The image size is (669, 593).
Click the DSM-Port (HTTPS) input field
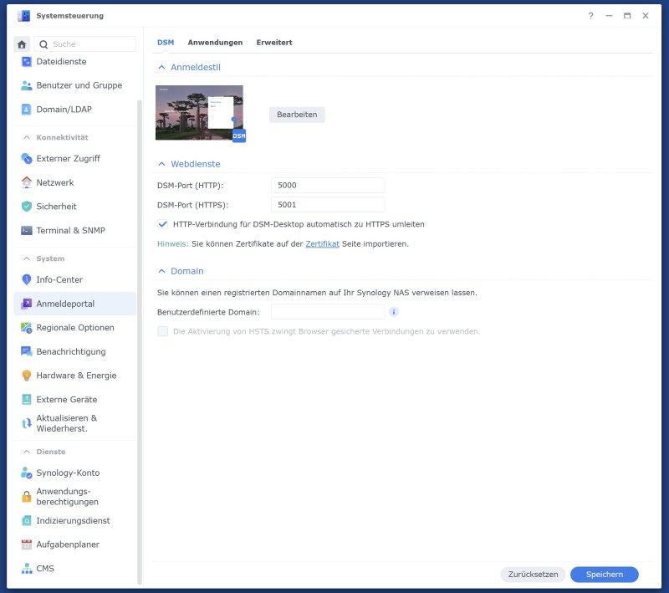328,205
